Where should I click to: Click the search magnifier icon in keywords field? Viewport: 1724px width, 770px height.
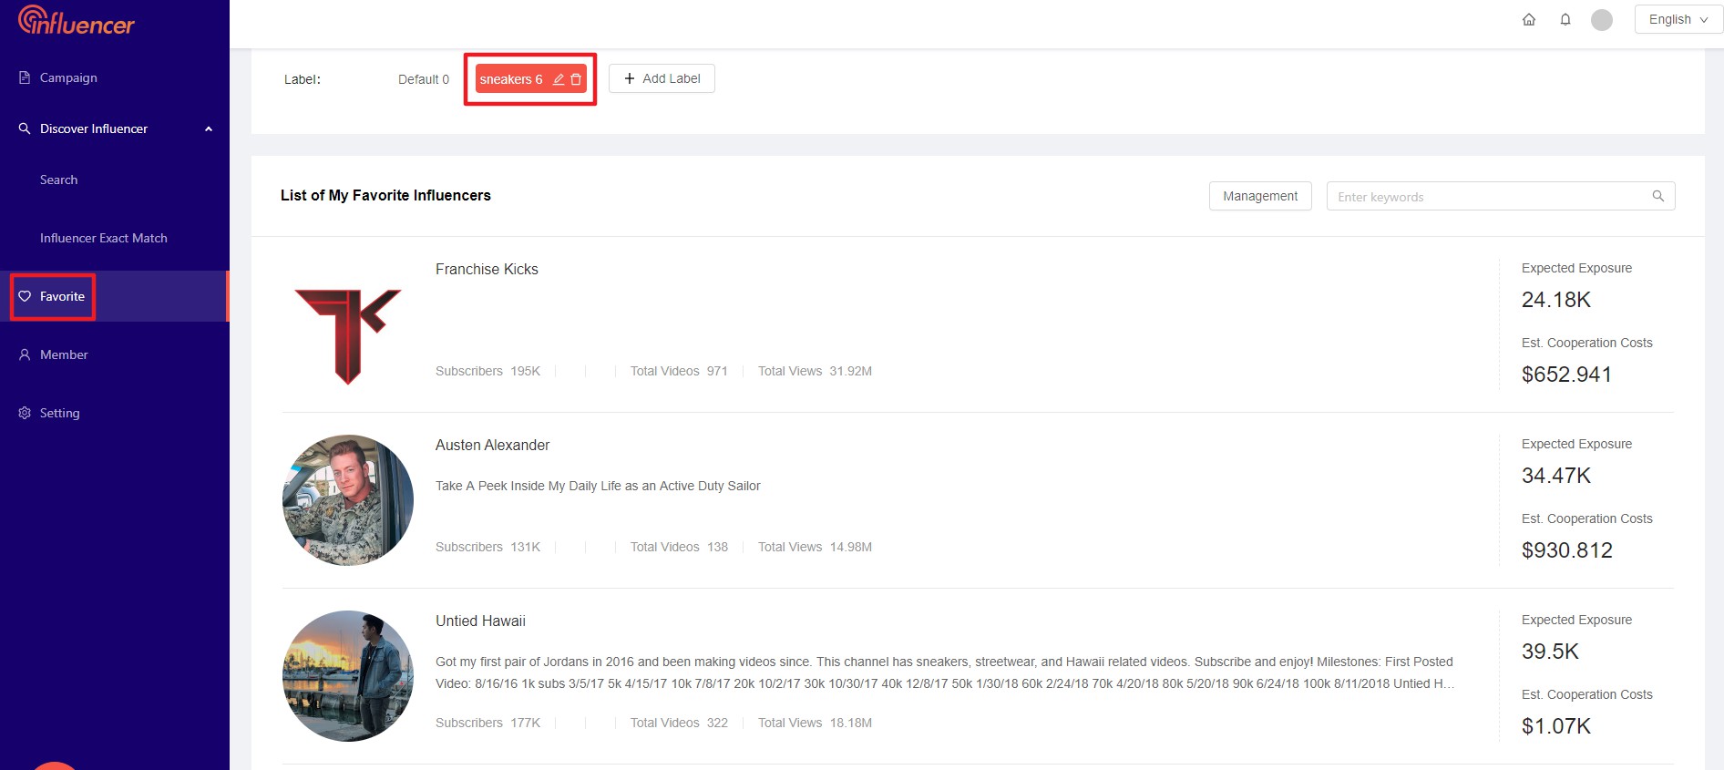pyautogui.click(x=1658, y=196)
